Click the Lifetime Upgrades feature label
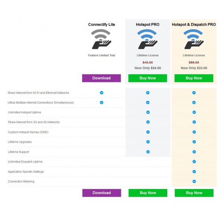Viewport: 224px width, 209px height. click(19, 142)
